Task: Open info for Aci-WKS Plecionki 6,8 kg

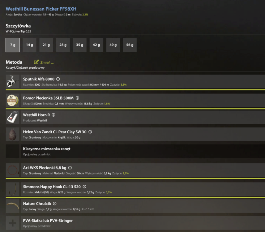Action: coord(70,168)
